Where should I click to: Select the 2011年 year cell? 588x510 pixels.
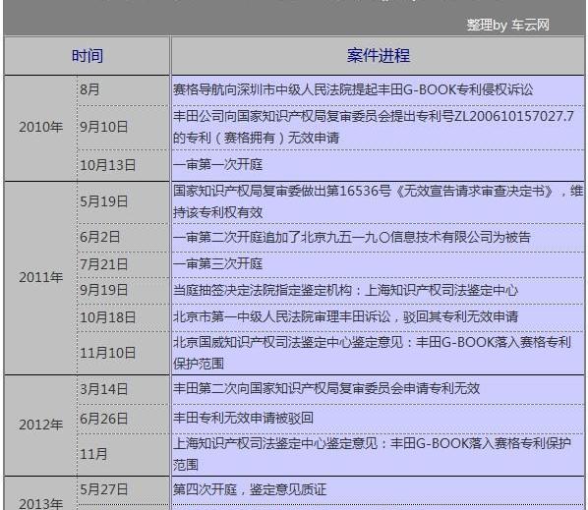pos(40,278)
